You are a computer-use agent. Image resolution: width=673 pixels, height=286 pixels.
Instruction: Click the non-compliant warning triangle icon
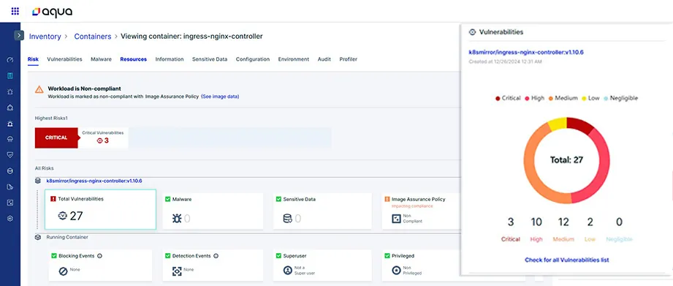point(39,89)
